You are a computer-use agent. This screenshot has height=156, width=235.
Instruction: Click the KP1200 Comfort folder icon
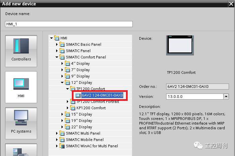[73, 108]
